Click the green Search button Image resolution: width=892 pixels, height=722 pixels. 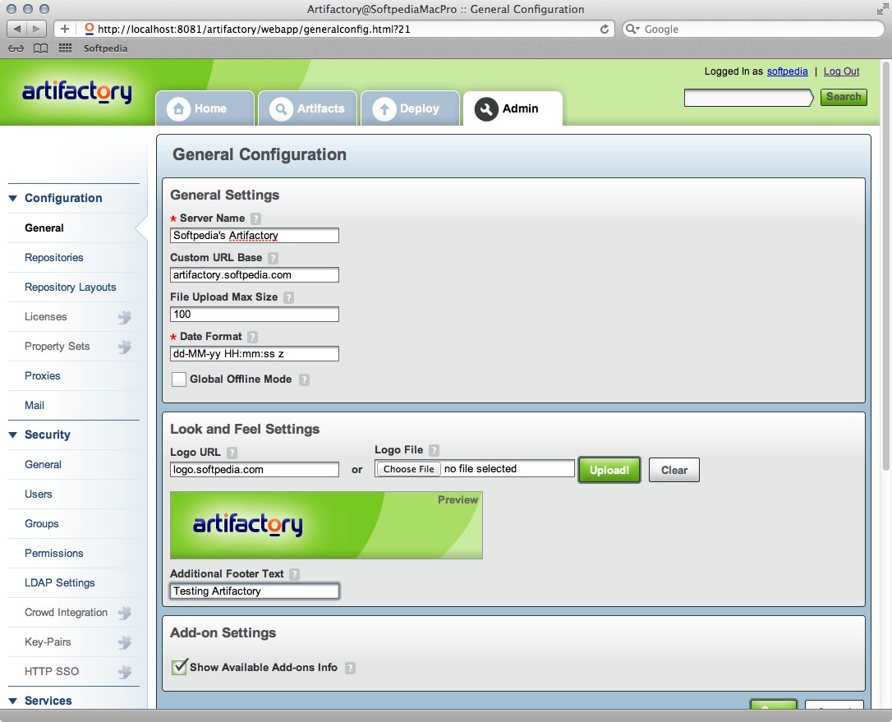tap(844, 97)
